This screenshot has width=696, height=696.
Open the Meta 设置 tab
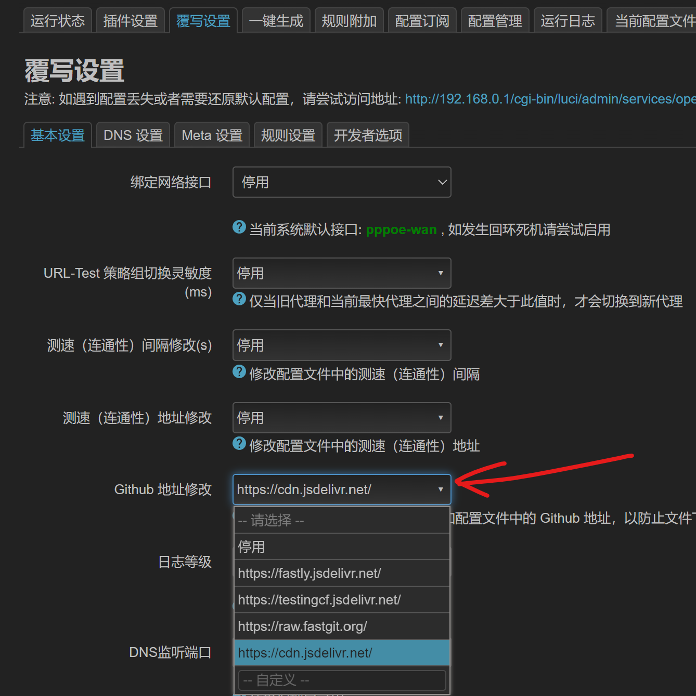tap(212, 135)
